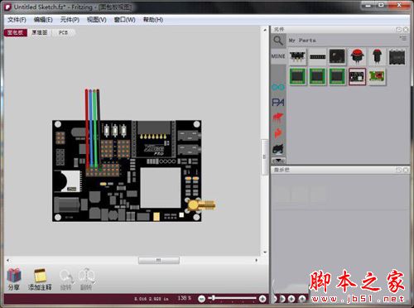
Task: Click the 138 % zoom value
Action: 184,298
